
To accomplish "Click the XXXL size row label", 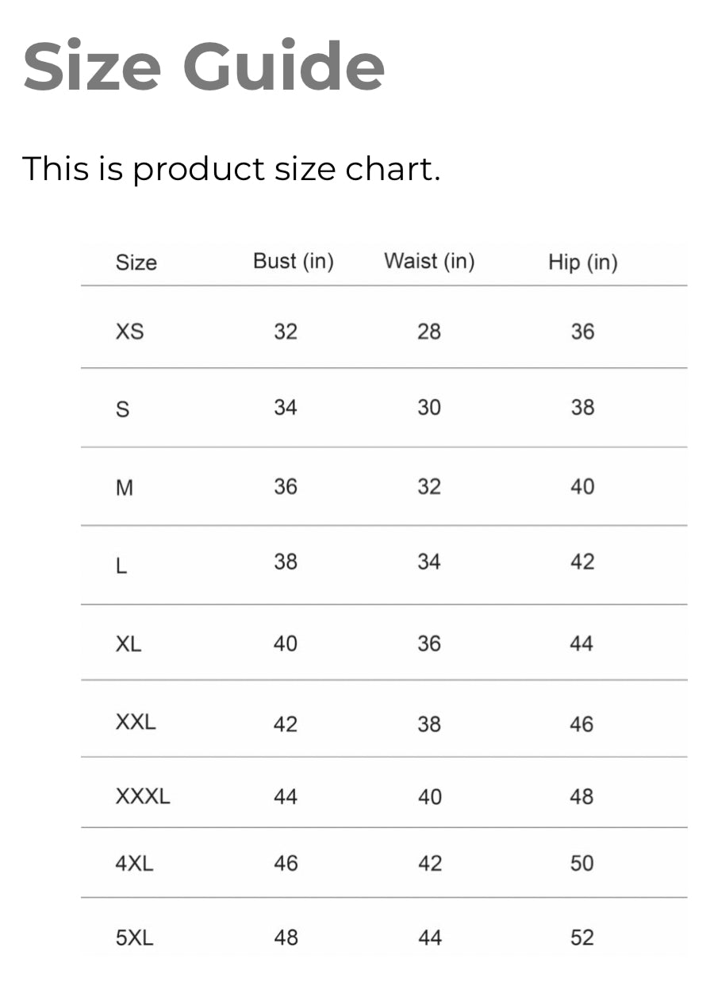I will [x=143, y=796].
